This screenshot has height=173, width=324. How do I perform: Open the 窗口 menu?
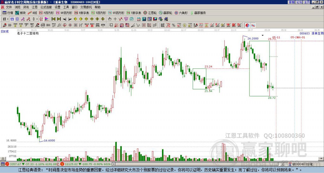tap(75, 7)
